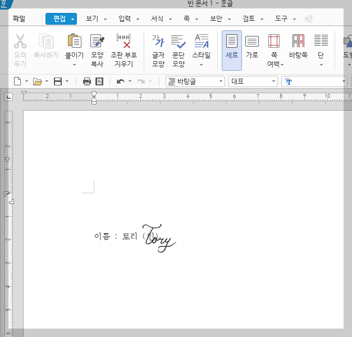Open the File (파일) menu
This screenshot has height=337, width=352.
pos(19,19)
